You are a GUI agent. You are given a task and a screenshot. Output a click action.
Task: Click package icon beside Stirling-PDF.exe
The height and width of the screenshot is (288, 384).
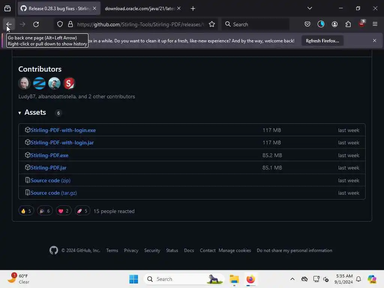point(28,155)
